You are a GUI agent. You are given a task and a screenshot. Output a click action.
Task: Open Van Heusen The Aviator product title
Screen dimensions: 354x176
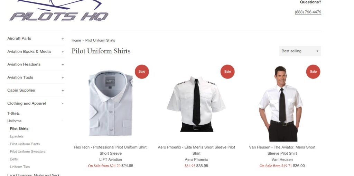click(x=282, y=151)
